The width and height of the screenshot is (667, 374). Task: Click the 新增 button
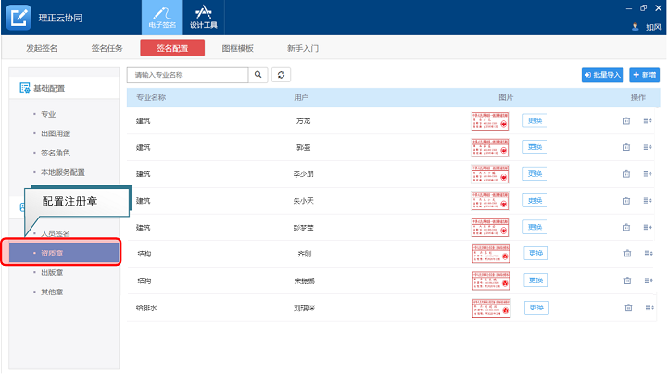pyautogui.click(x=644, y=74)
